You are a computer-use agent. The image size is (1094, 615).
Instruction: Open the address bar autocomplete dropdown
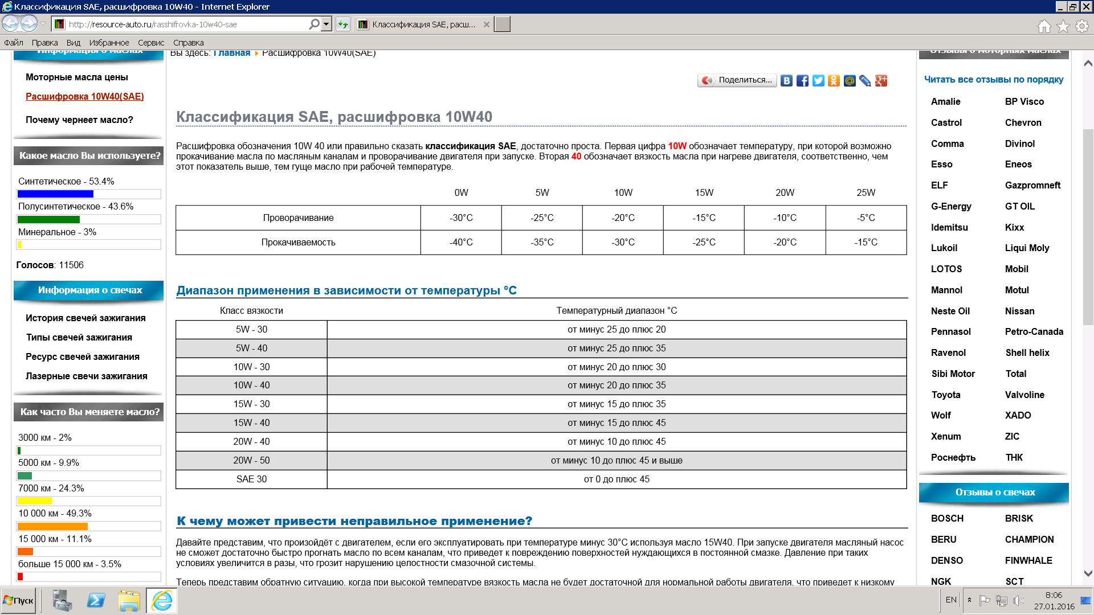coord(326,24)
